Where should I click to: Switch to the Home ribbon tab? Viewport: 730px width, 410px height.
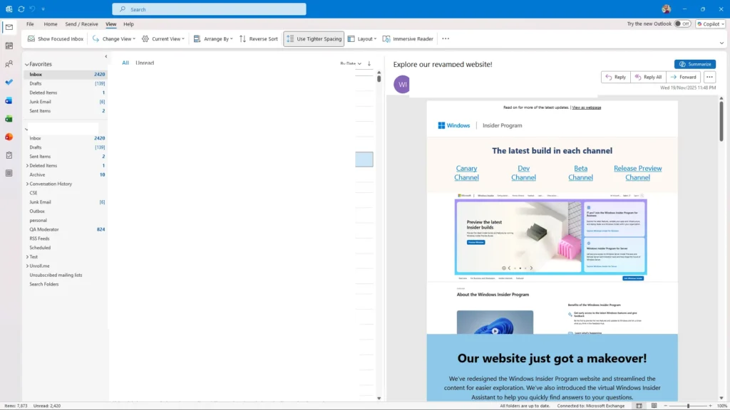(51, 23)
